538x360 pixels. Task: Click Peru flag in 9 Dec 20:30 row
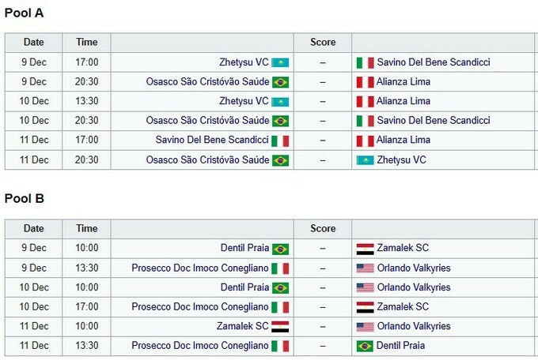coord(365,82)
